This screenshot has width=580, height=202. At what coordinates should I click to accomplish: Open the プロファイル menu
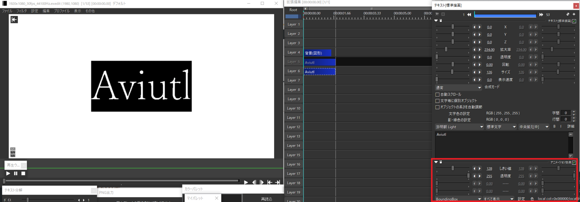coord(62,11)
